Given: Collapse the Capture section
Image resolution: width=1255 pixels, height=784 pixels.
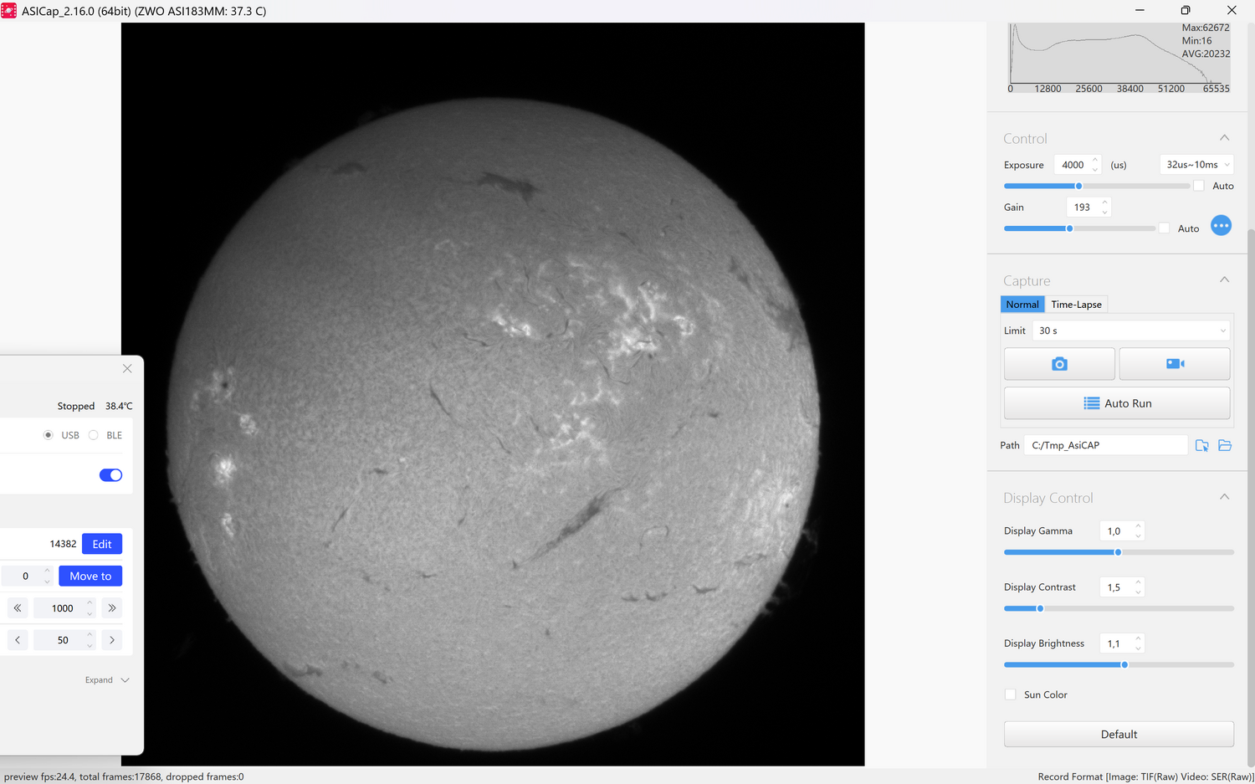Looking at the screenshot, I should click(x=1224, y=280).
